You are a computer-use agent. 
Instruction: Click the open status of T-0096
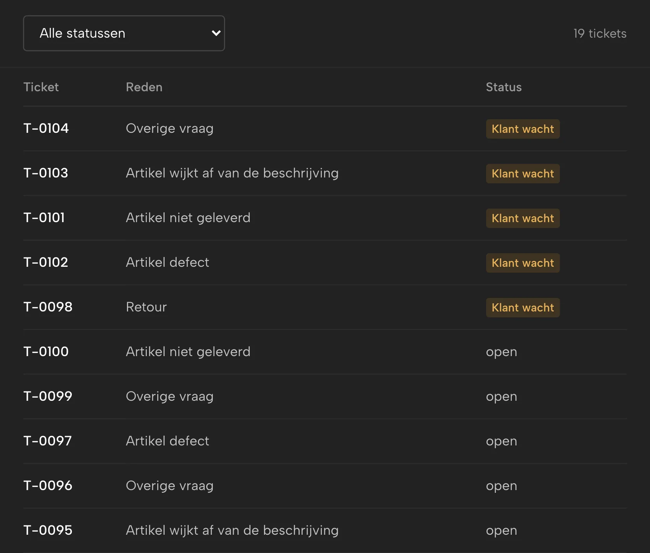[x=501, y=486]
